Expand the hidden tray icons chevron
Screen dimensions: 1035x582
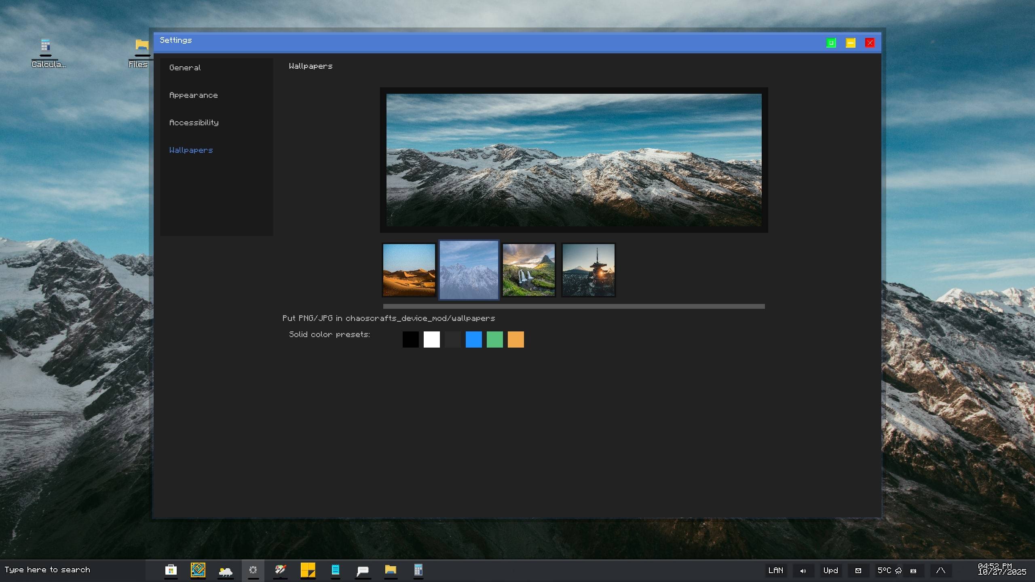click(x=940, y=571)
